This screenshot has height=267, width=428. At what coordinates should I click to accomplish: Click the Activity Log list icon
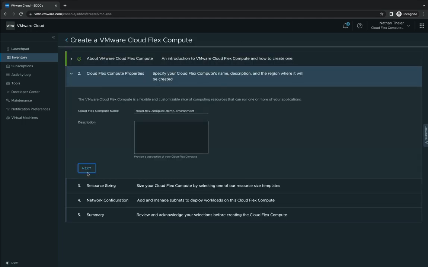tap(8, 75)
